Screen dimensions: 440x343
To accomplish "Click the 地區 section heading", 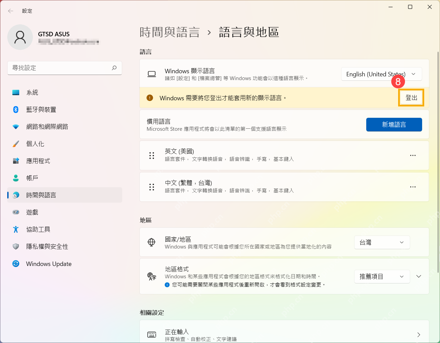I will [x=146, y=220].
